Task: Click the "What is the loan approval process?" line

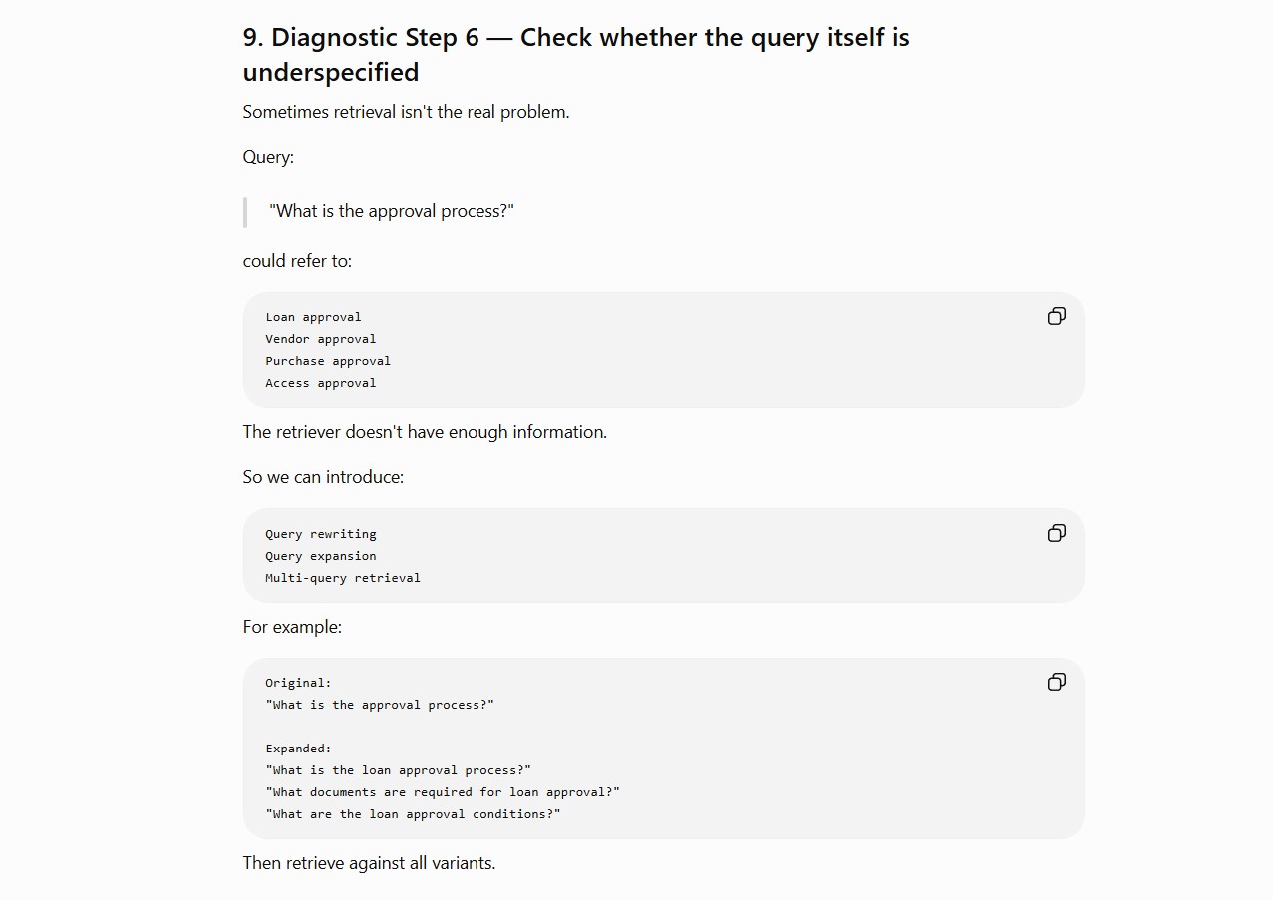Action: [398, 770]
